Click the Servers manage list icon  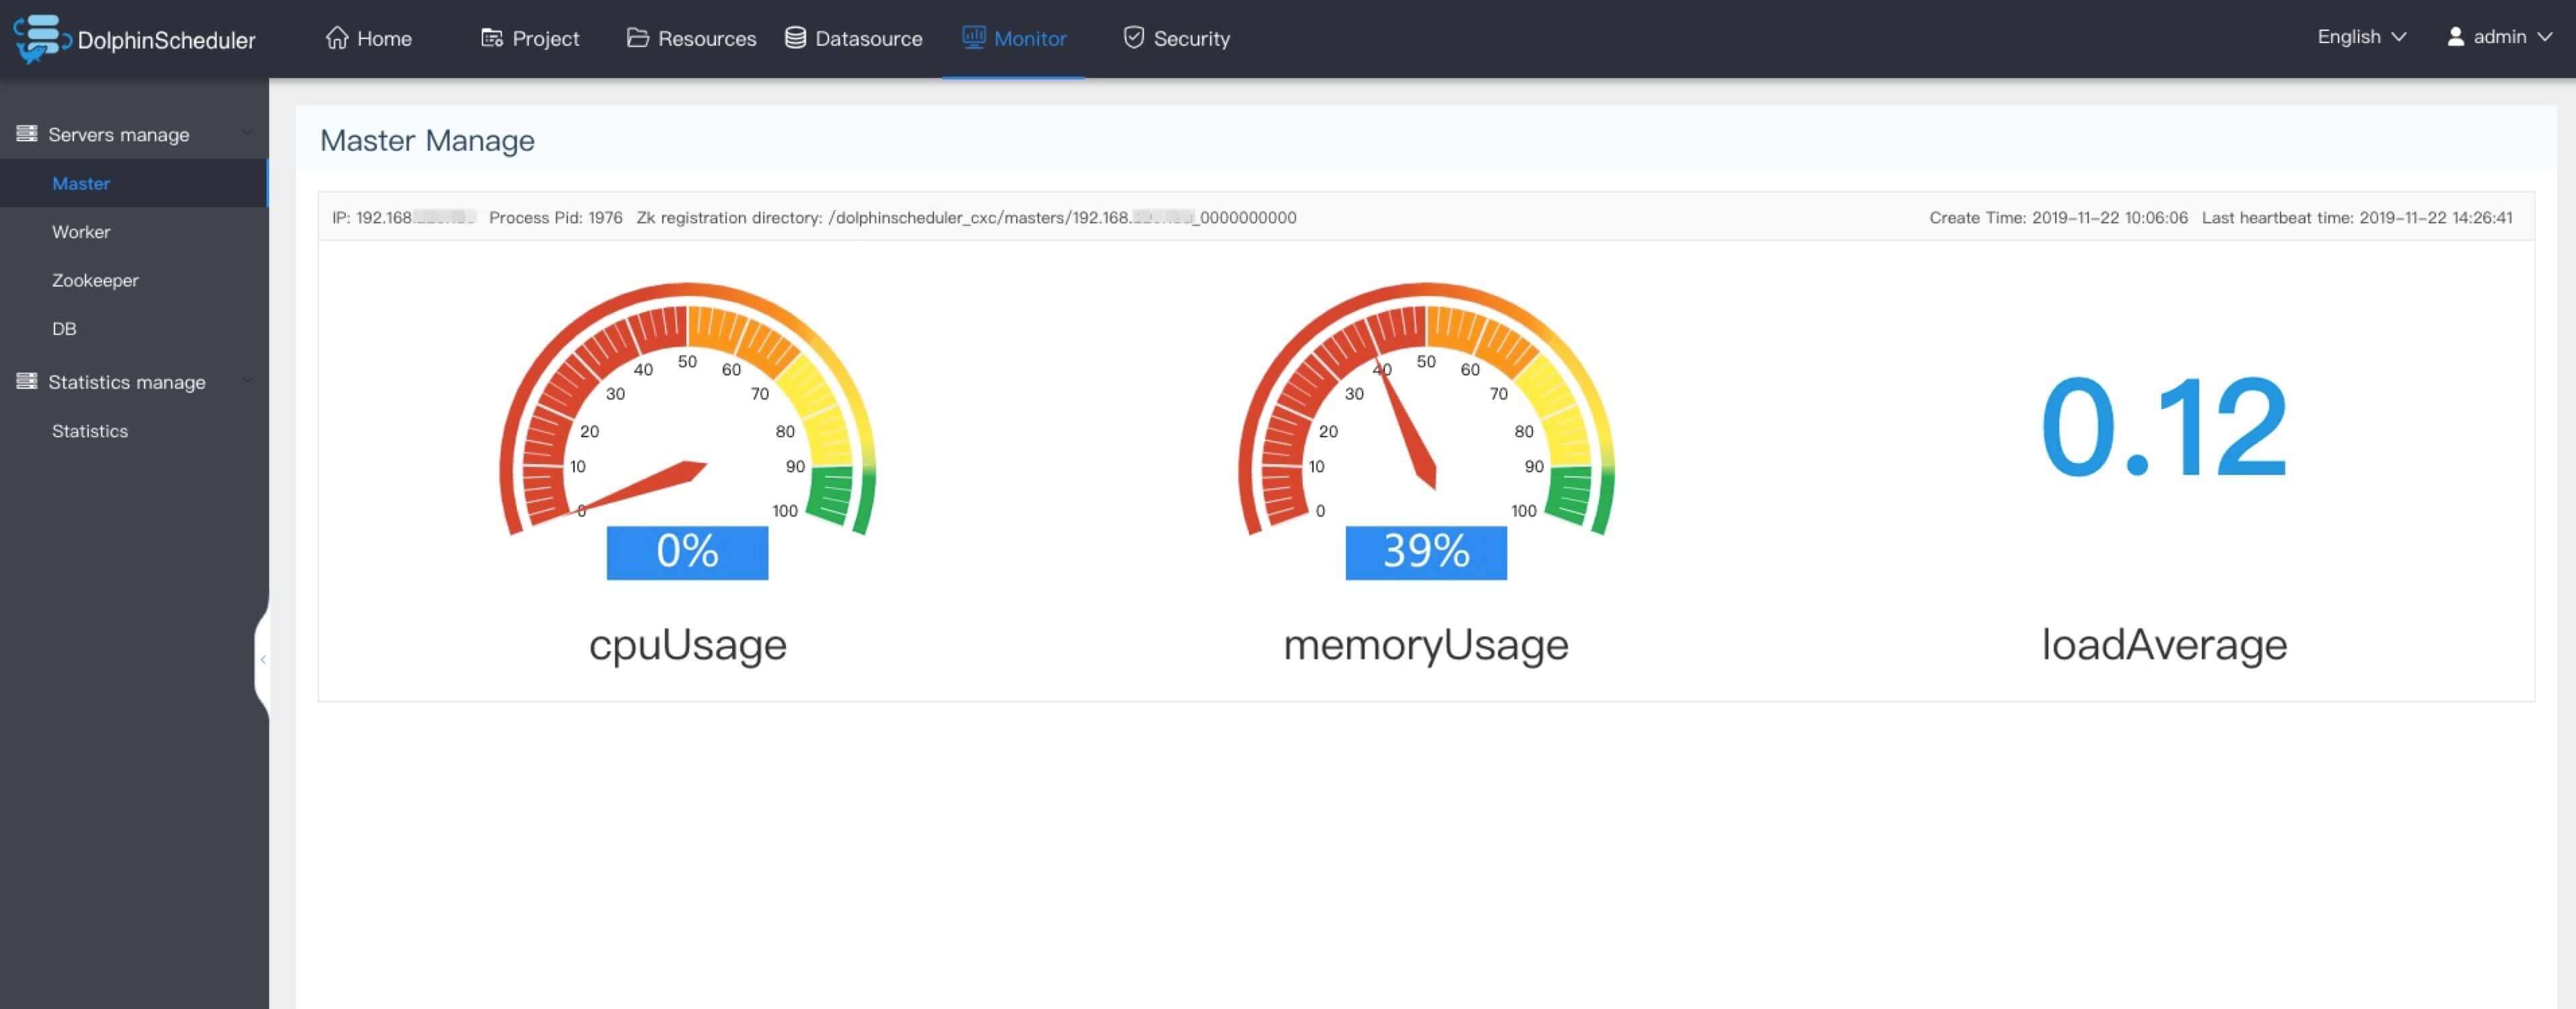point(27,133)
